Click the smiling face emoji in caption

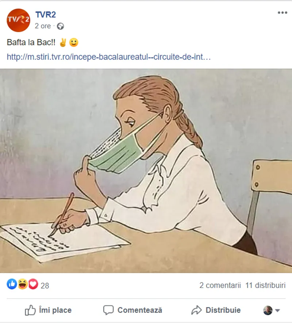click(x=74, y=43)
